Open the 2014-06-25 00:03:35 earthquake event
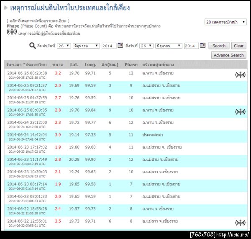This screenshot has height=239, width=251. 126,112
